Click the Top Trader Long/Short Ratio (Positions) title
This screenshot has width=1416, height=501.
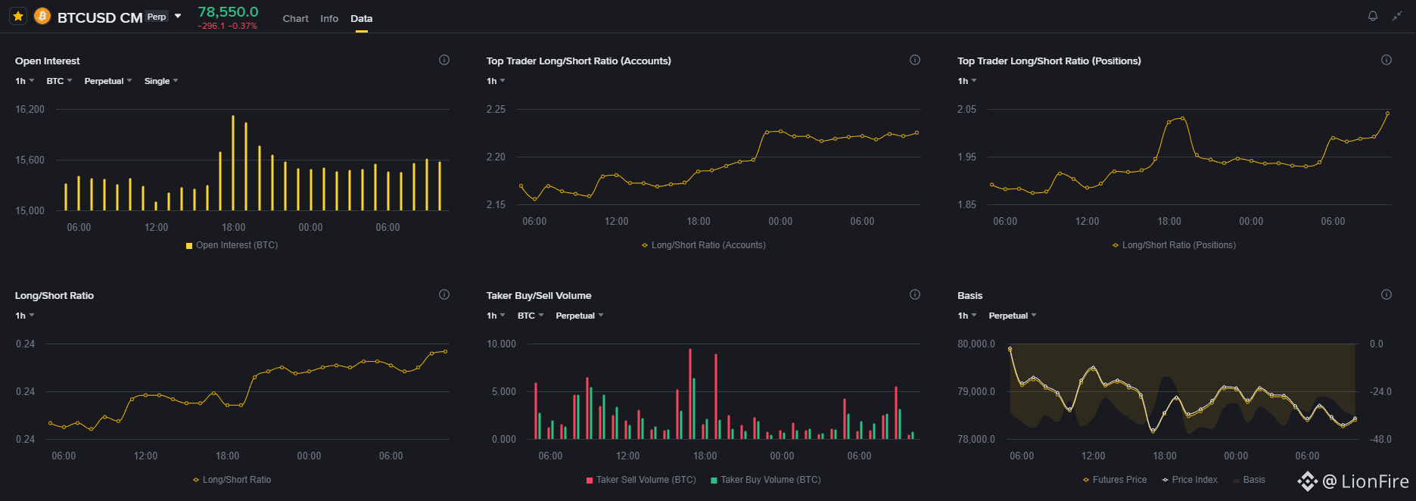point(1049,61)
